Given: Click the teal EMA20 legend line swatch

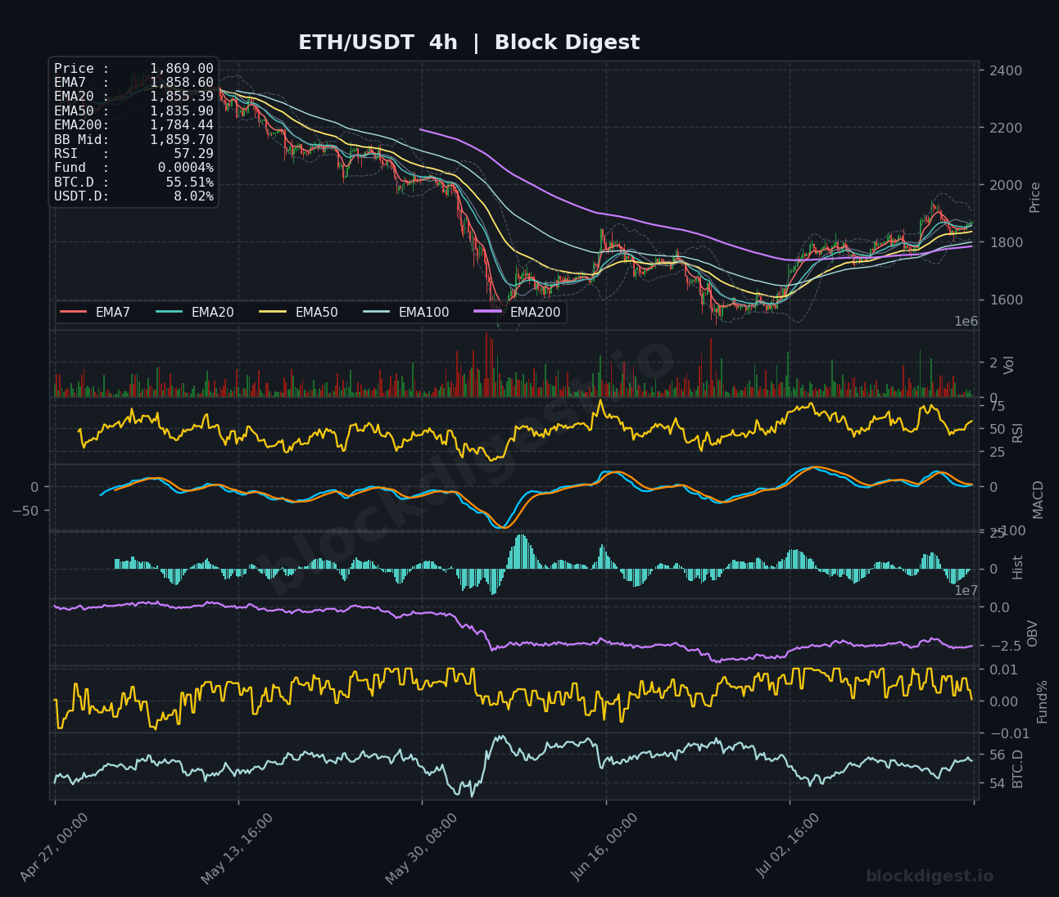Looking at the screenshot, I should pos(170,312).
